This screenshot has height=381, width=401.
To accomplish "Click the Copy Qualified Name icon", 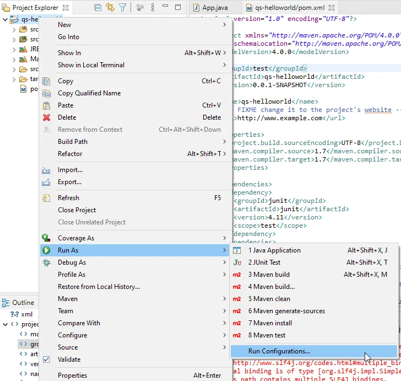I will (x=46, y=93).
